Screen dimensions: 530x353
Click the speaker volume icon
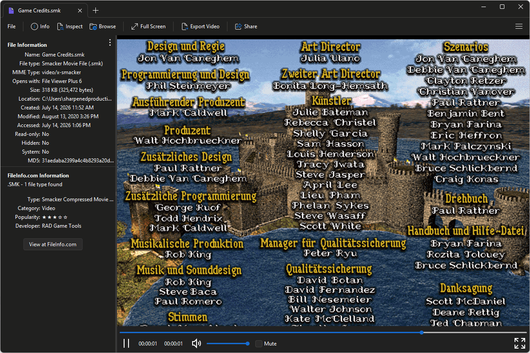(x=197, y=343)
